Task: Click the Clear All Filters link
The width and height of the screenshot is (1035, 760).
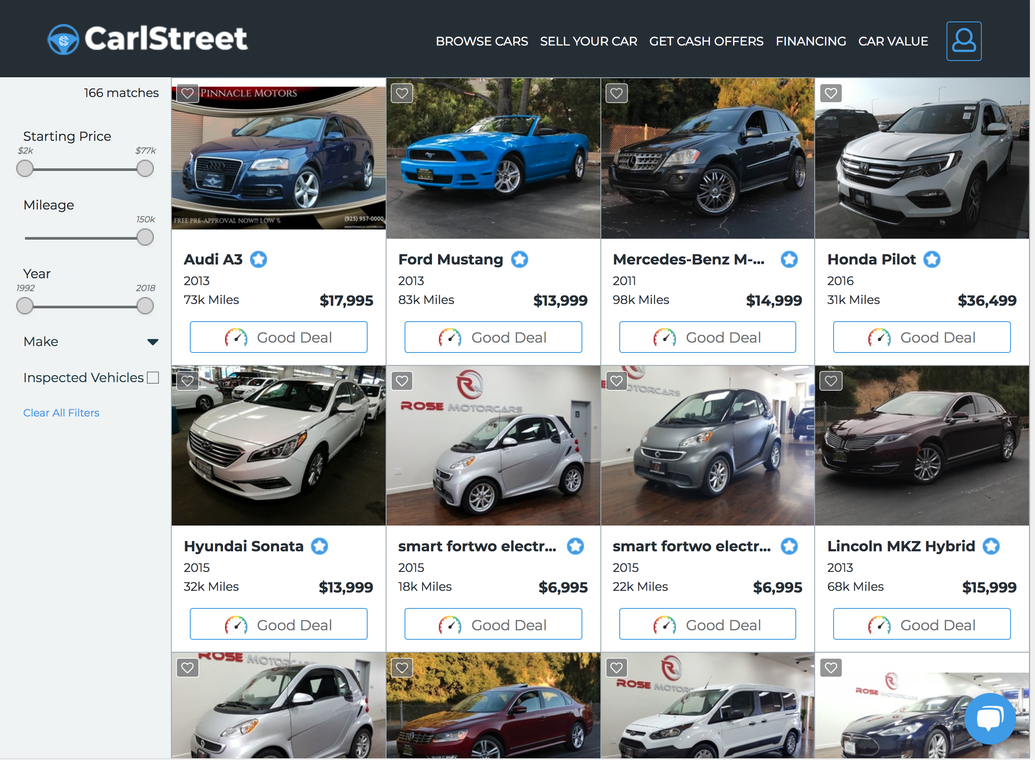Action: click(x=61, y=413)
